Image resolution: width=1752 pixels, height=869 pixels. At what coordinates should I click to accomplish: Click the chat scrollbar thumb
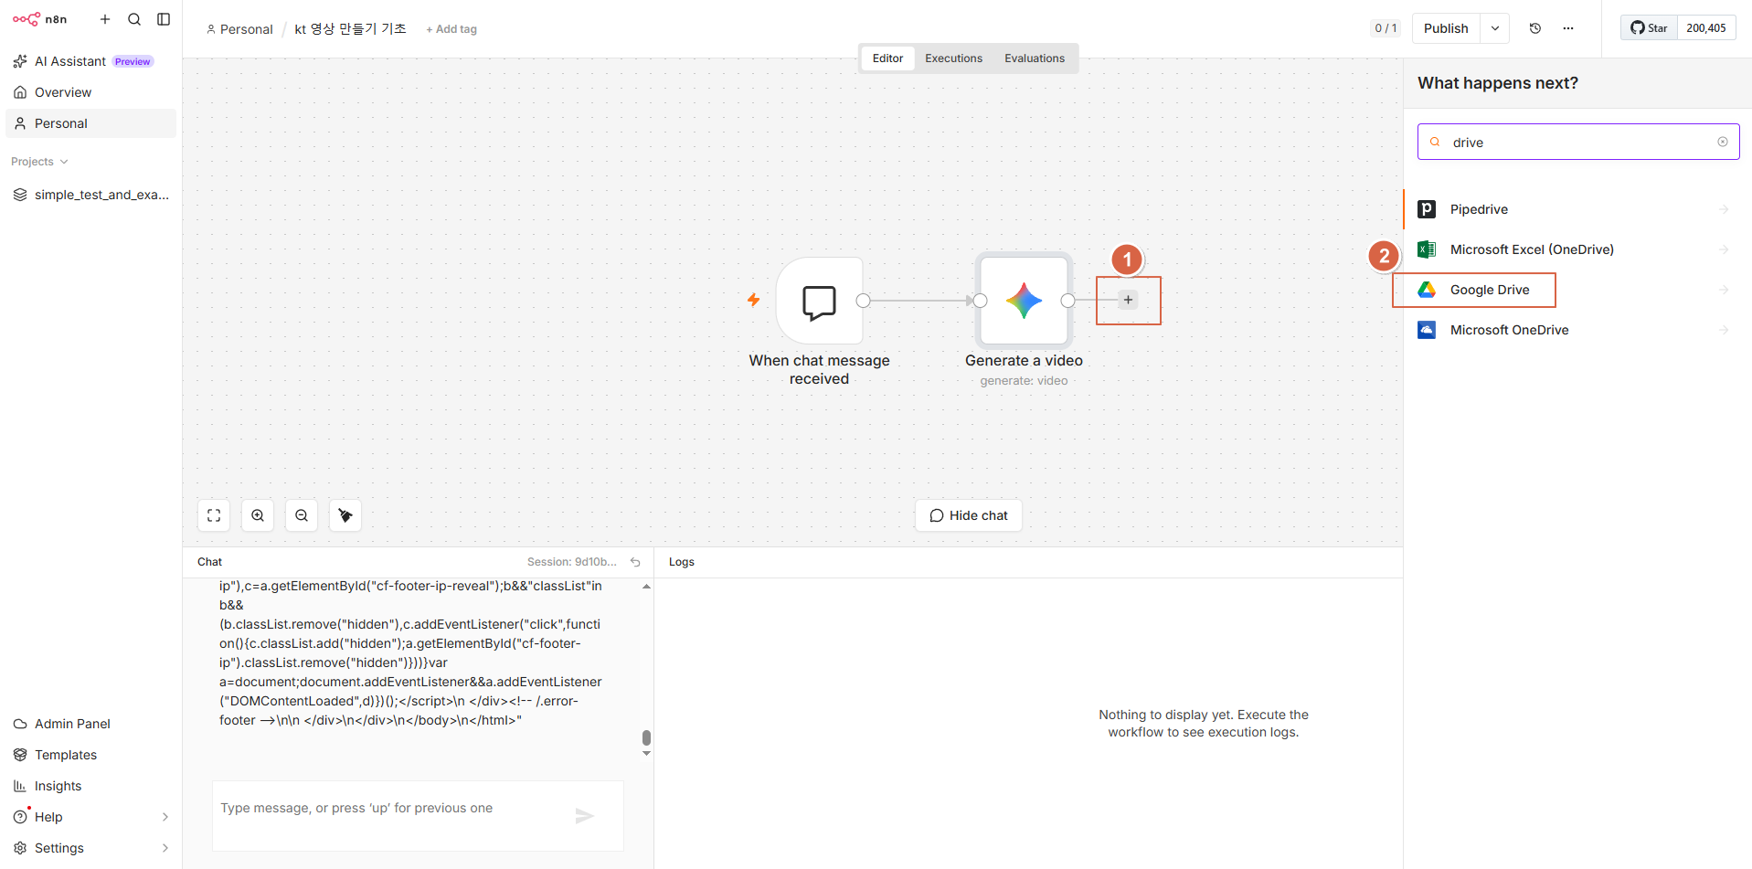coord(646,737)
